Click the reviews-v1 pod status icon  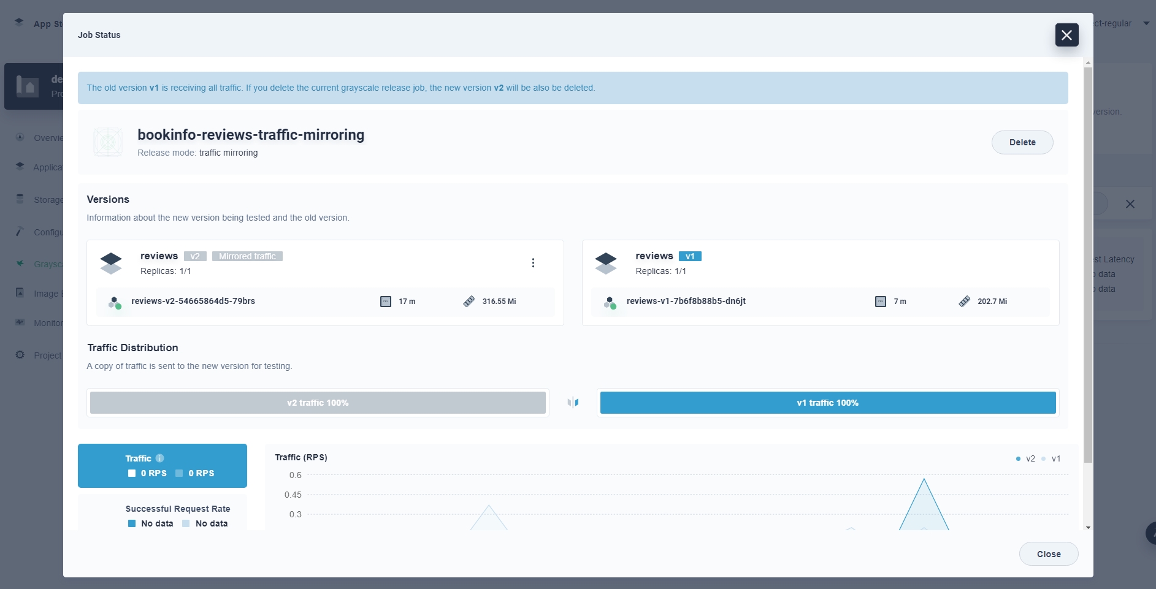610,302
